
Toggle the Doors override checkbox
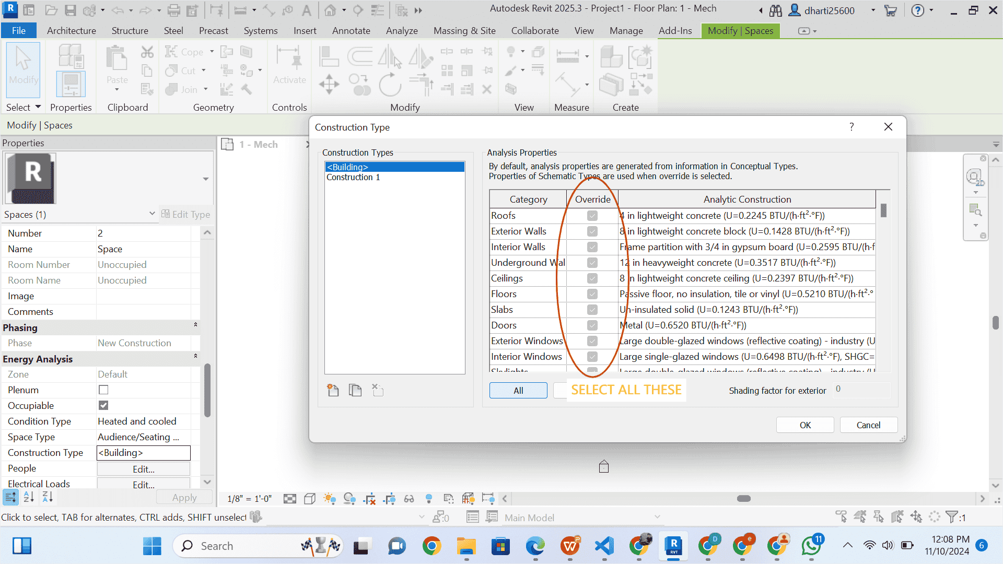(x=592, y=325)
